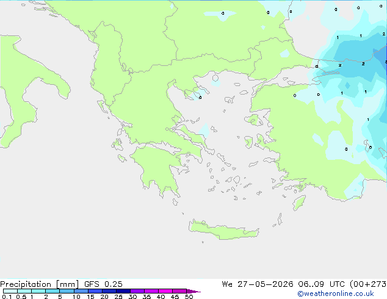Click the 'GFS 0.25' model label

[103, 284]
